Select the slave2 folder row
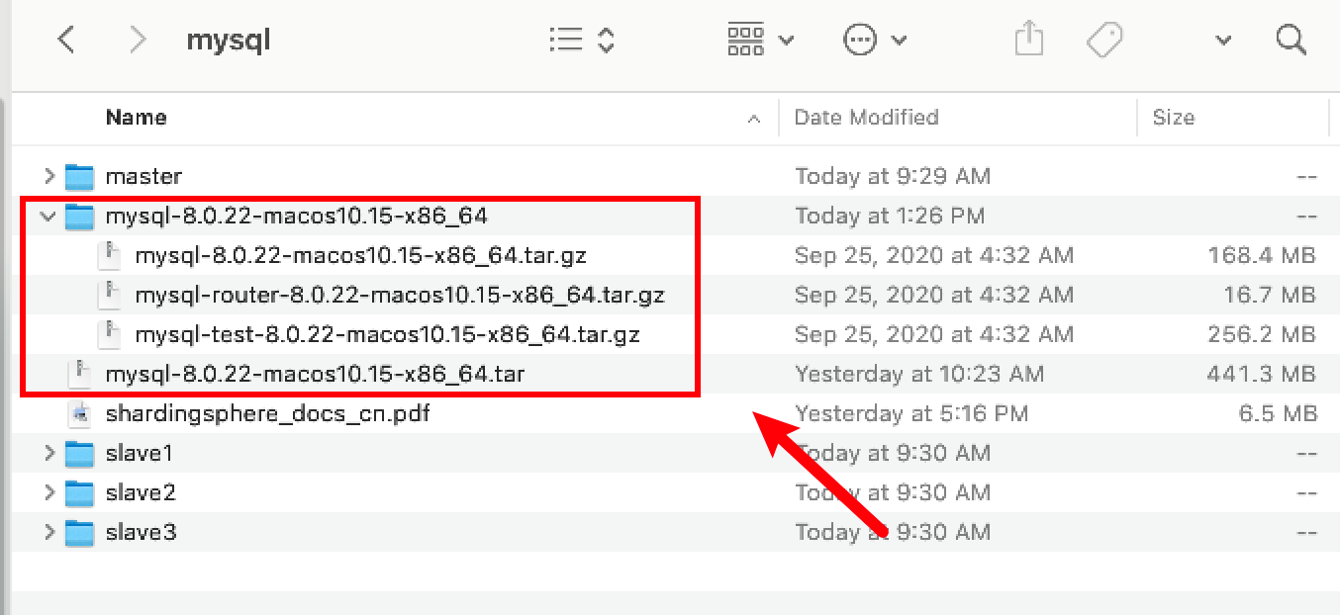The width and height of the screenshot is (1340, 615). pyautogui.click(x=140, y=492)
